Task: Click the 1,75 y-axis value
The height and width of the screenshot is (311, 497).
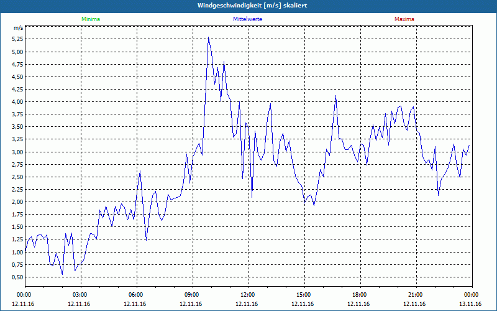Action: 18,215
